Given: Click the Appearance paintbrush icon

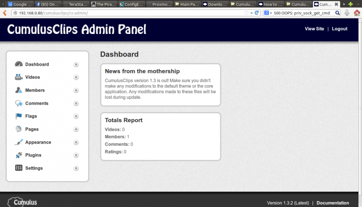Looking at the screenshot, I should click(x=19, y=142).
